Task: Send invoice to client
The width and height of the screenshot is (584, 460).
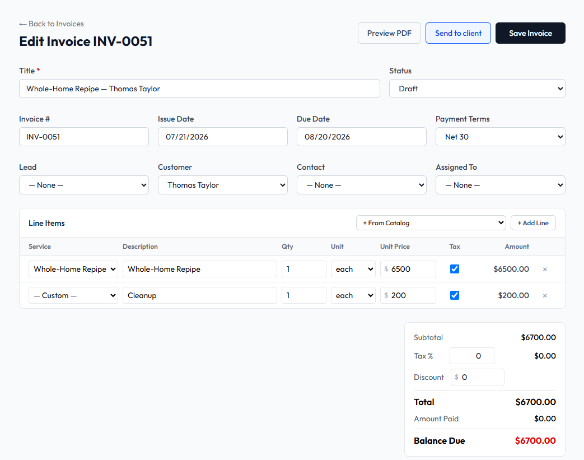Action: (x=458, y=33)
